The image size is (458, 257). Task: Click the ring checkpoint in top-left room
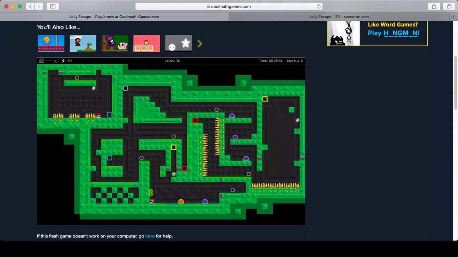tap(77, 77)
